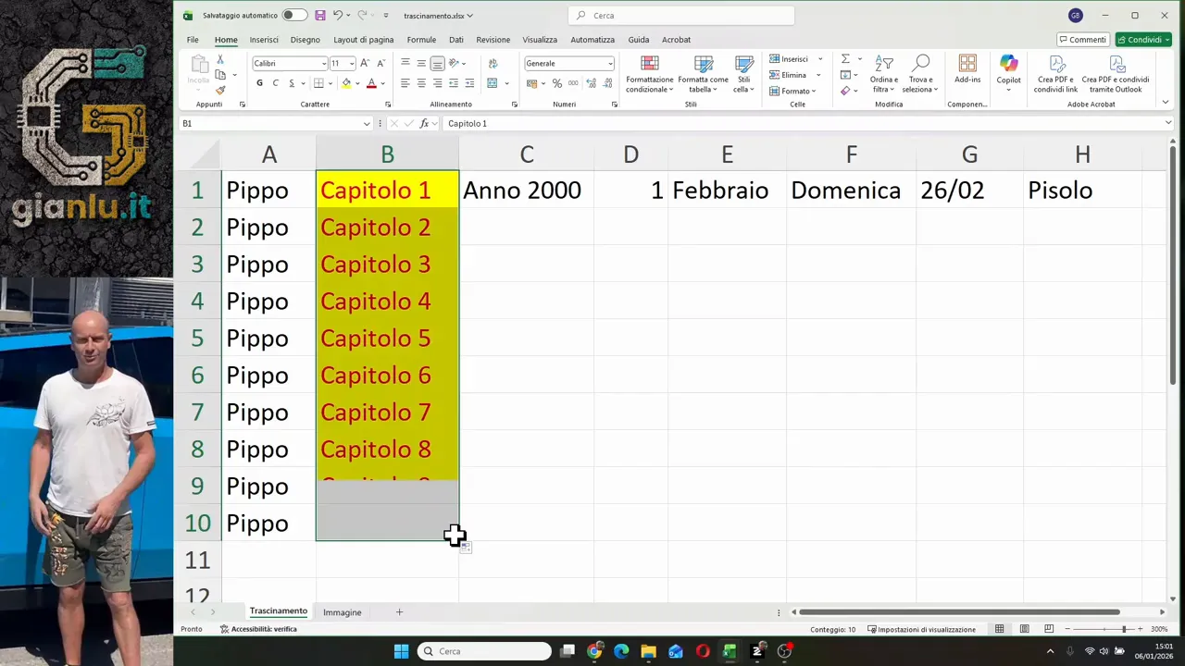Open Formattazione condizionale dropdown

point(650,73)
